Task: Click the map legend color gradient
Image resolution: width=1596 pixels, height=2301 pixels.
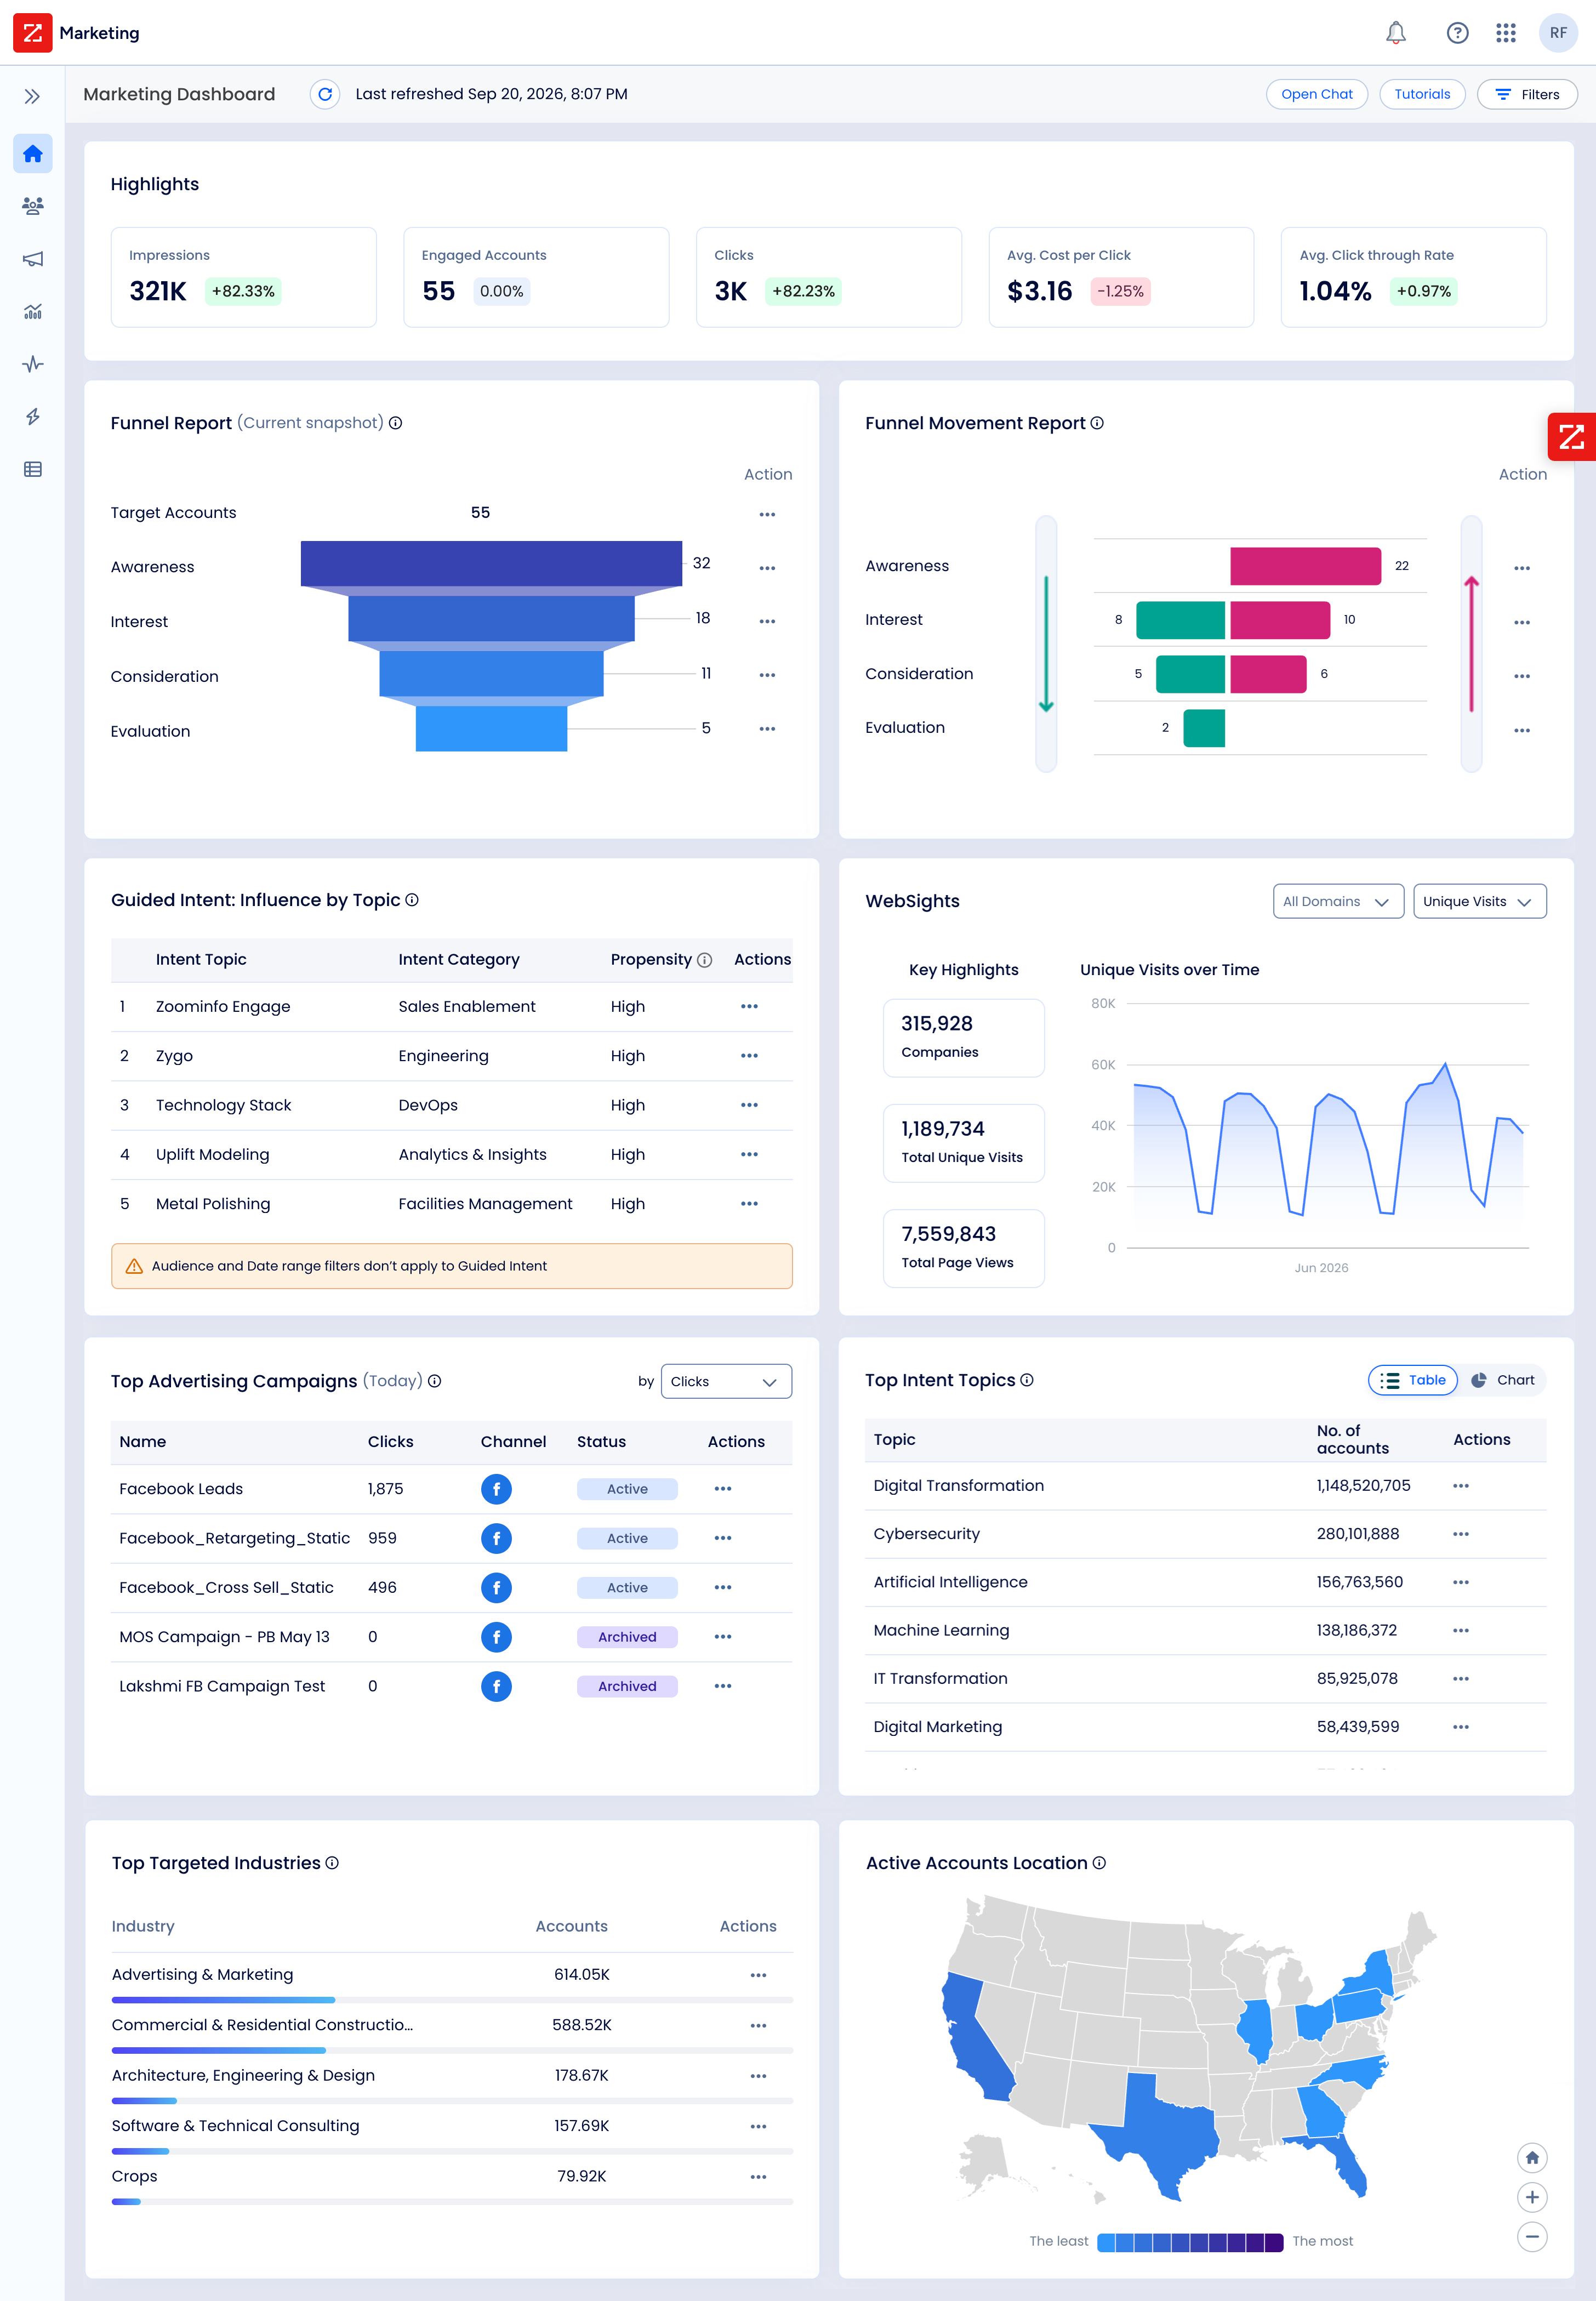Action: click(x=1190, y=2242)
